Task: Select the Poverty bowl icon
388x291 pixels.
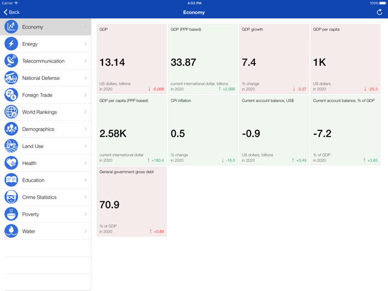Action: pos(11,214)
